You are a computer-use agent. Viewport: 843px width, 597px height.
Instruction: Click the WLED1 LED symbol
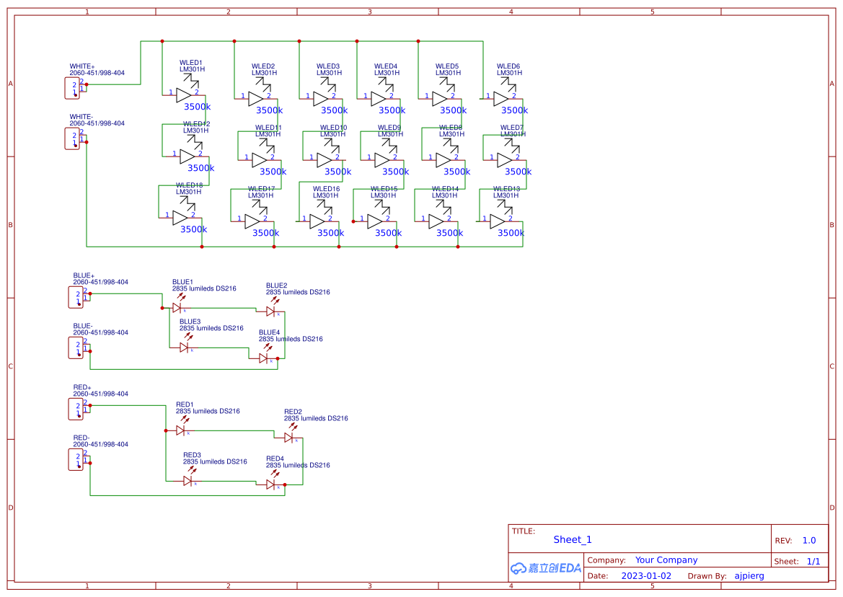pos(185,94)
